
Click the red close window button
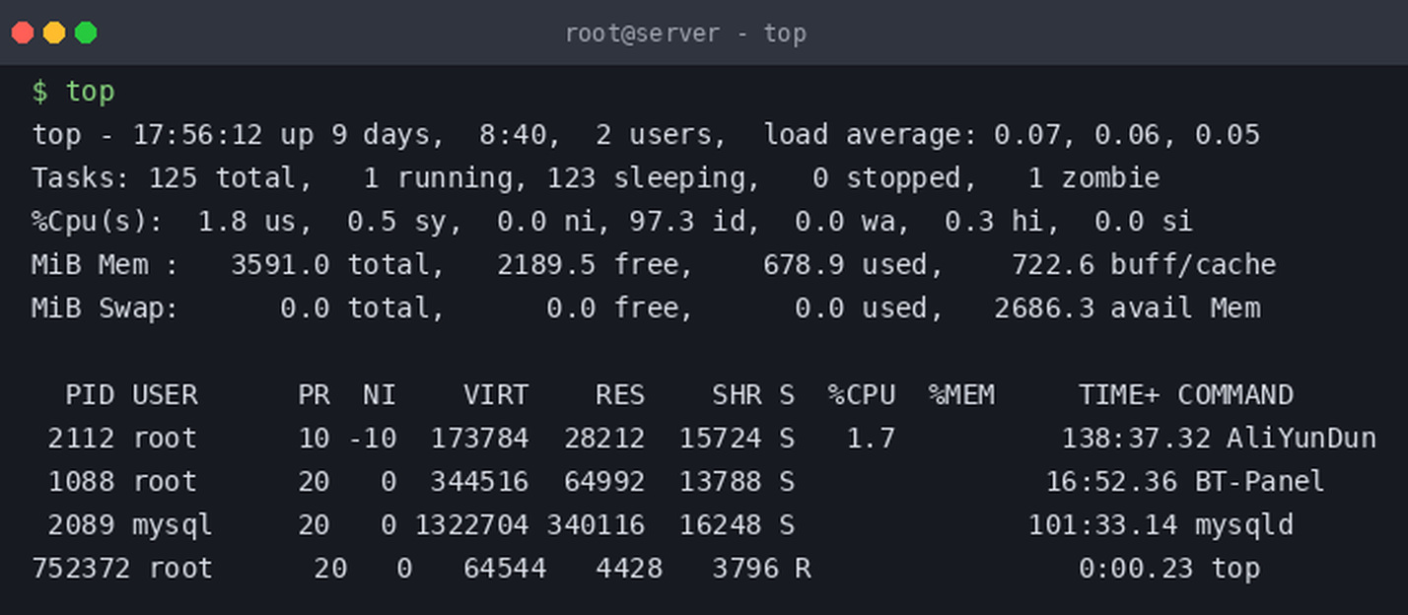23,33
